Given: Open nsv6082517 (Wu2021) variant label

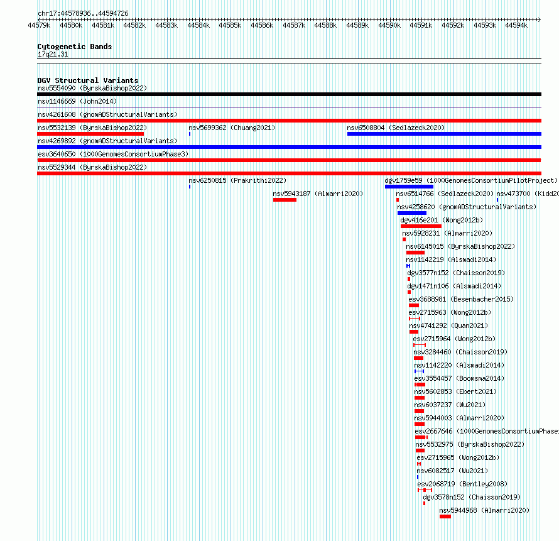Looking at the screenshot, I should [452, 471].
